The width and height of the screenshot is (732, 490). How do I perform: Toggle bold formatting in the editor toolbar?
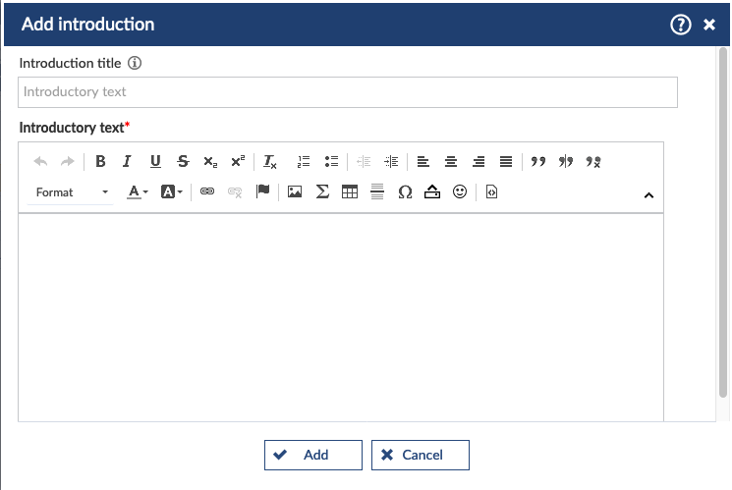pos(100,162)
